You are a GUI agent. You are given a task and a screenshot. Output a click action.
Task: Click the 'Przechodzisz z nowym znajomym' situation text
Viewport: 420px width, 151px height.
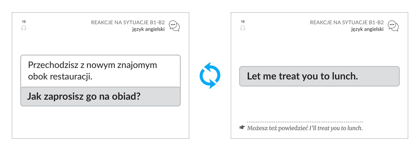click(x=92, y=65)
